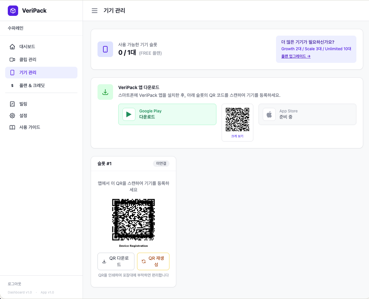Image resolution: width=369 pixels, height=299 pixels.
Task: Click the VeriPack cube logo icon
Action: pos(13,11)
